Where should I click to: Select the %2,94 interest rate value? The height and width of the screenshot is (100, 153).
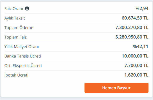coord(142,8)
